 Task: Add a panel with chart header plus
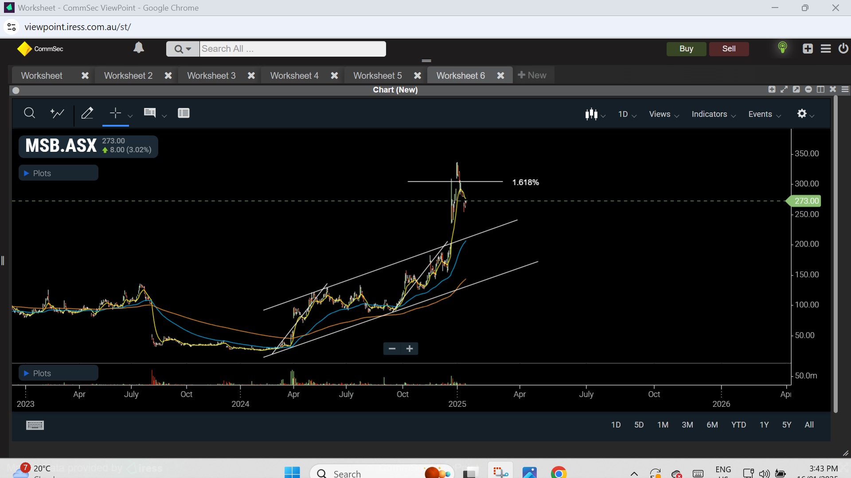(772, 89)
